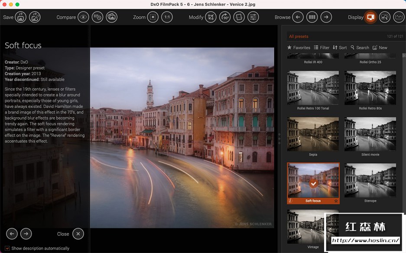Close the Soft focus description panel

pos(78,234)
